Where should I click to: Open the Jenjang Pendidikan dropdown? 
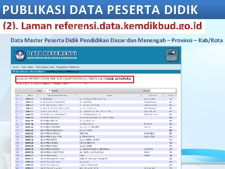(x=69, y=84)
